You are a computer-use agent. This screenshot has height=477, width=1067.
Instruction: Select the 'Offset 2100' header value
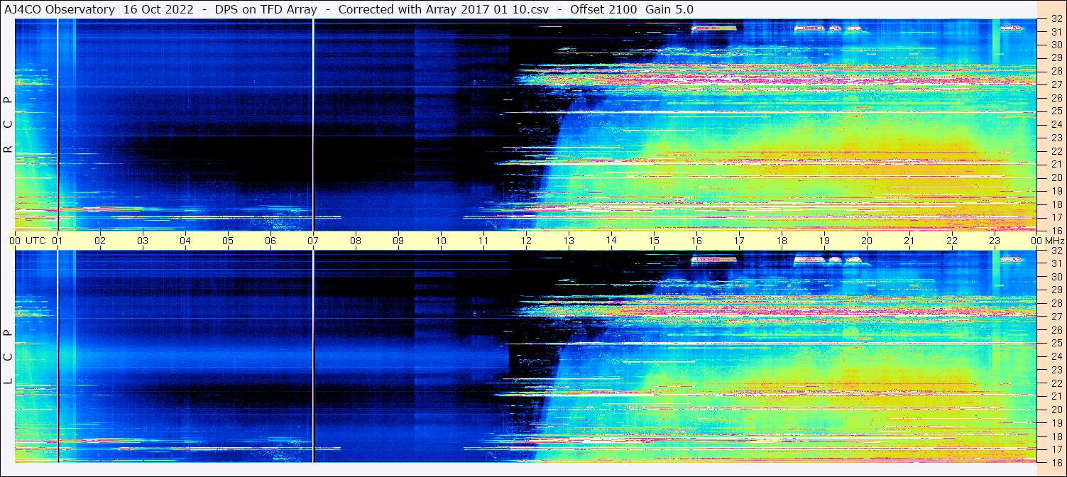coord(603,9)
